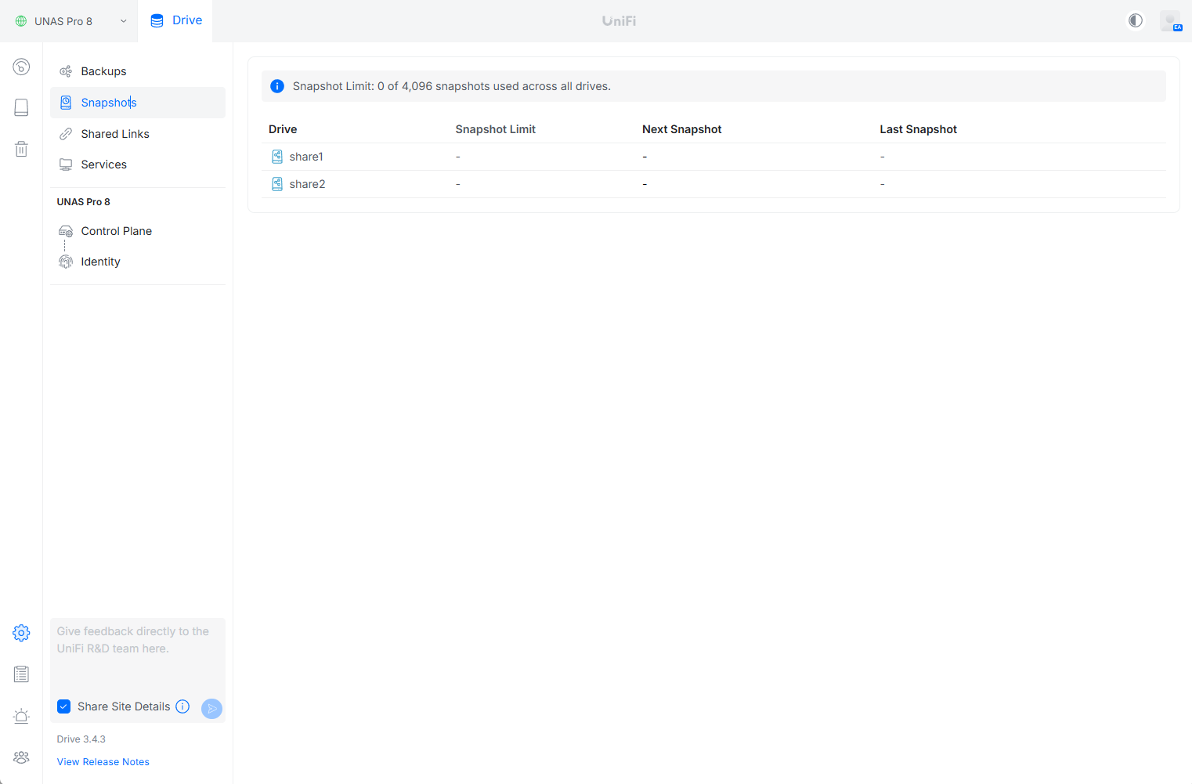The width and height of the screenshot is (1192, 784).
Task: Click the View Release Notes link
Action: pyautogui.click(x=103, y=762)
